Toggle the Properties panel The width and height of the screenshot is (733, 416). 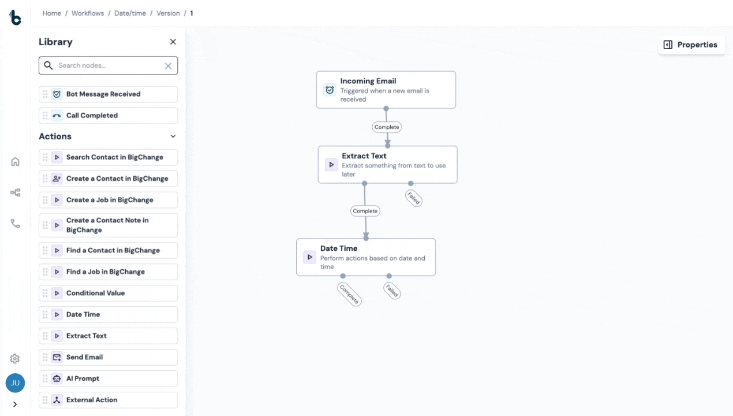[691, 45]
